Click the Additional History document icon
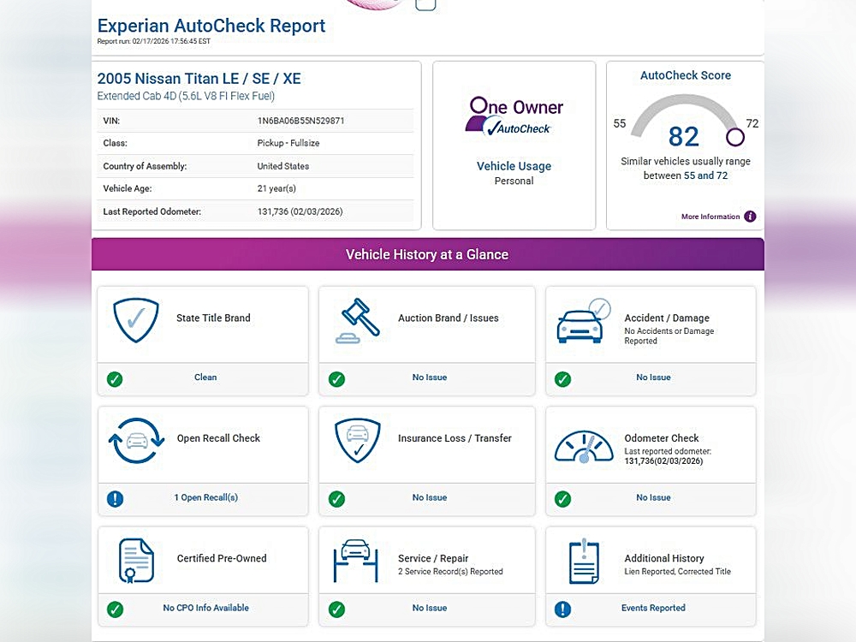Viewport: 856px width, 642px height. (583, 562)
